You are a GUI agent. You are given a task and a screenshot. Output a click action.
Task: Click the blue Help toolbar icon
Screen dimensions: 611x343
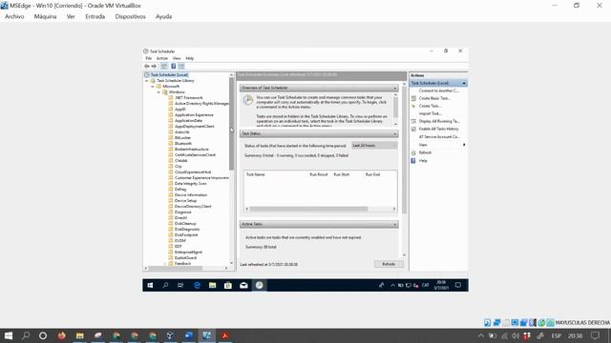click(x=174, y=66)
